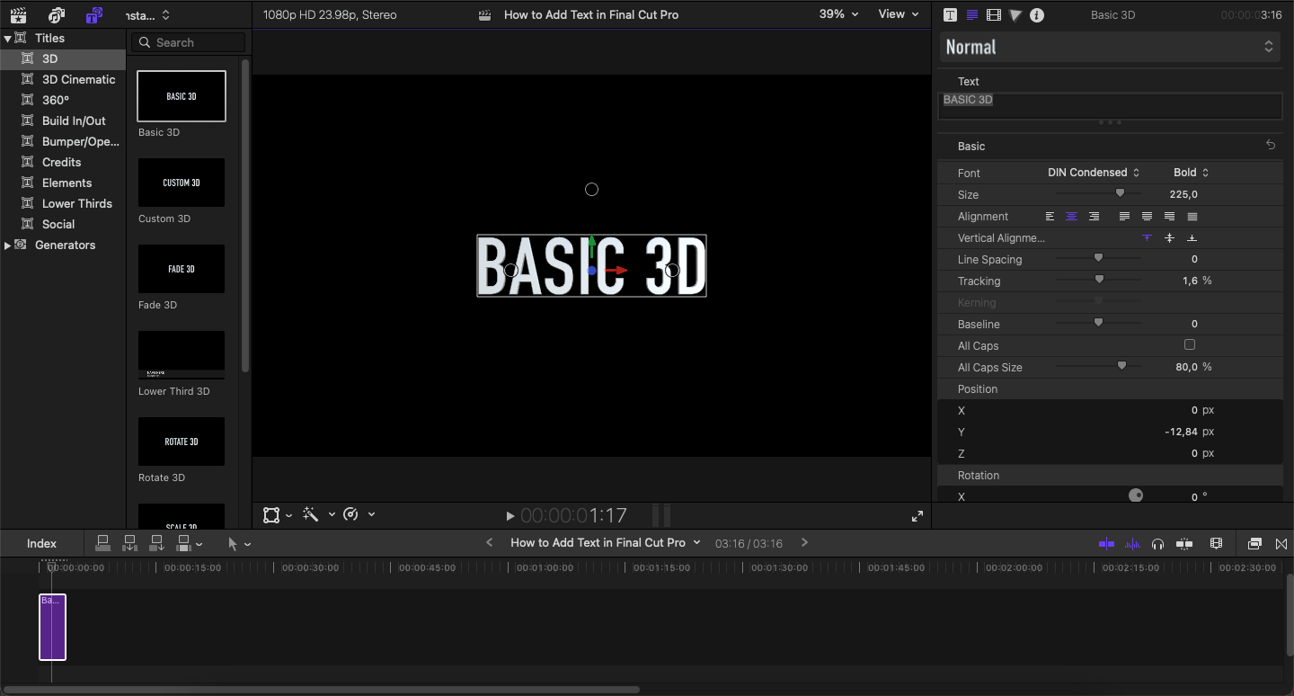
Task: Open the Photos and Audio sidebar icon
Action: pos(57,15)
